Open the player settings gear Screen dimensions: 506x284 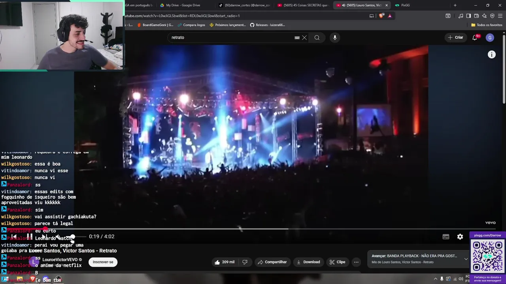pyautogui.click(x=460, y=237)
